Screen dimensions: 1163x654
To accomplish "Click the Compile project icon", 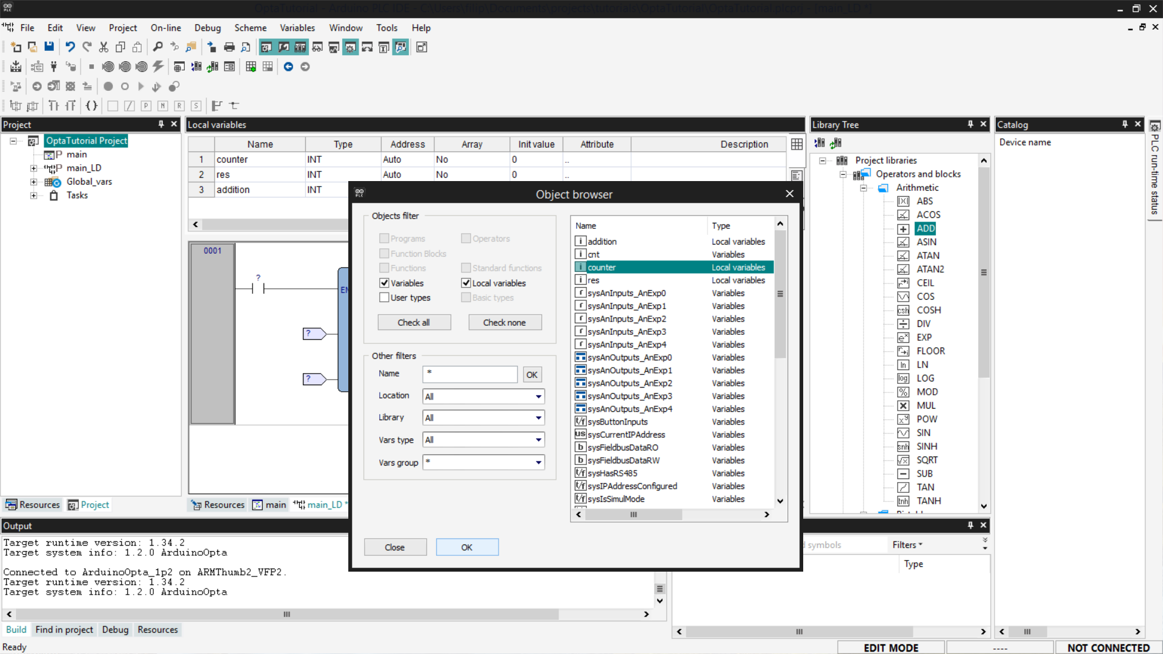I will point(16,67).
